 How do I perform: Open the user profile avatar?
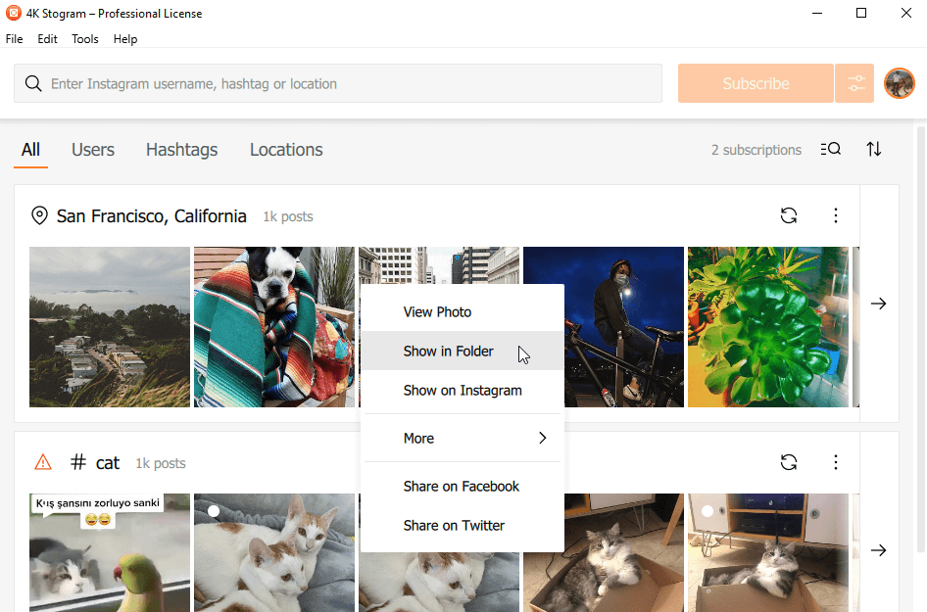tap(900, 83)
